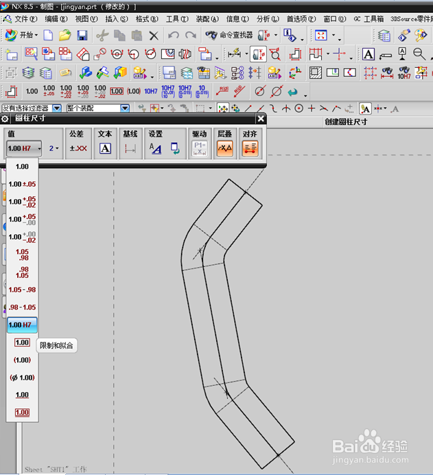The image size is (433, 475).
Task: Select the 1.05 over .98 limit option
Action: pyautogui.click(x=22, y=255)
